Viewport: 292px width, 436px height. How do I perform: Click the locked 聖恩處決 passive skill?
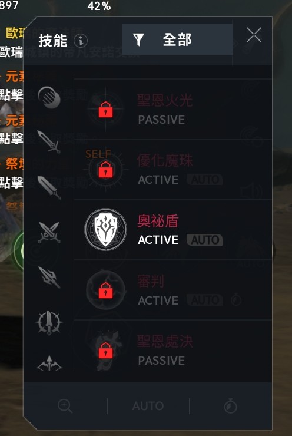(173, 351)
